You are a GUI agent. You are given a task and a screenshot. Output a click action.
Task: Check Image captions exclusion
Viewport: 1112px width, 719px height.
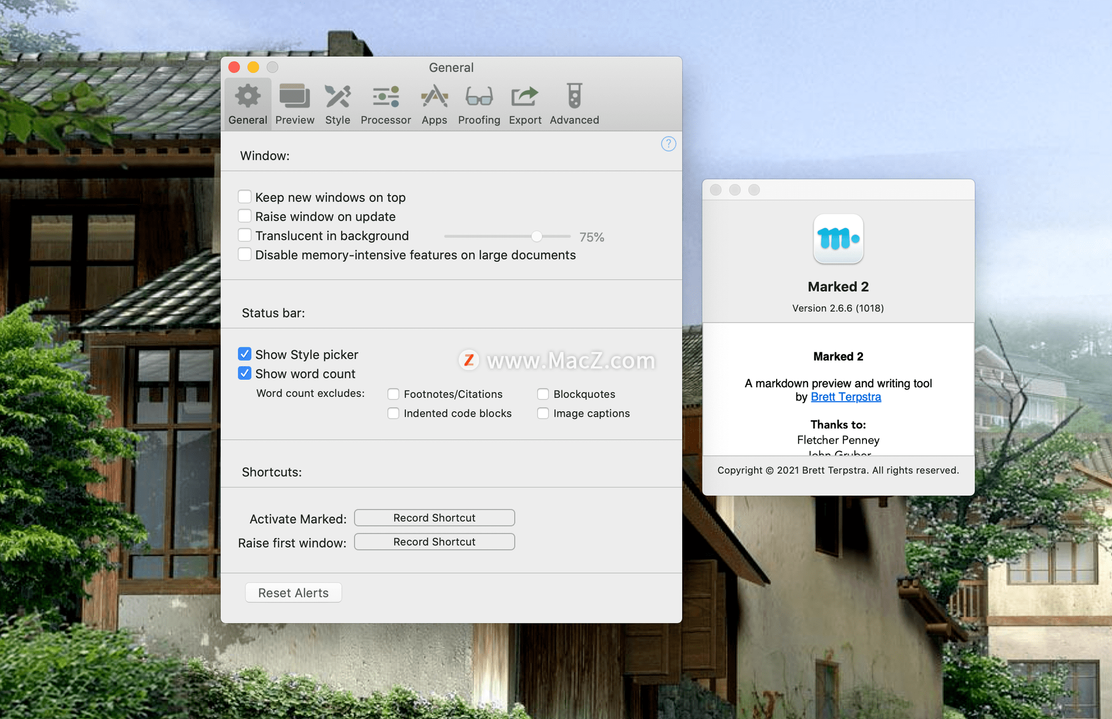tap(543, 413)
